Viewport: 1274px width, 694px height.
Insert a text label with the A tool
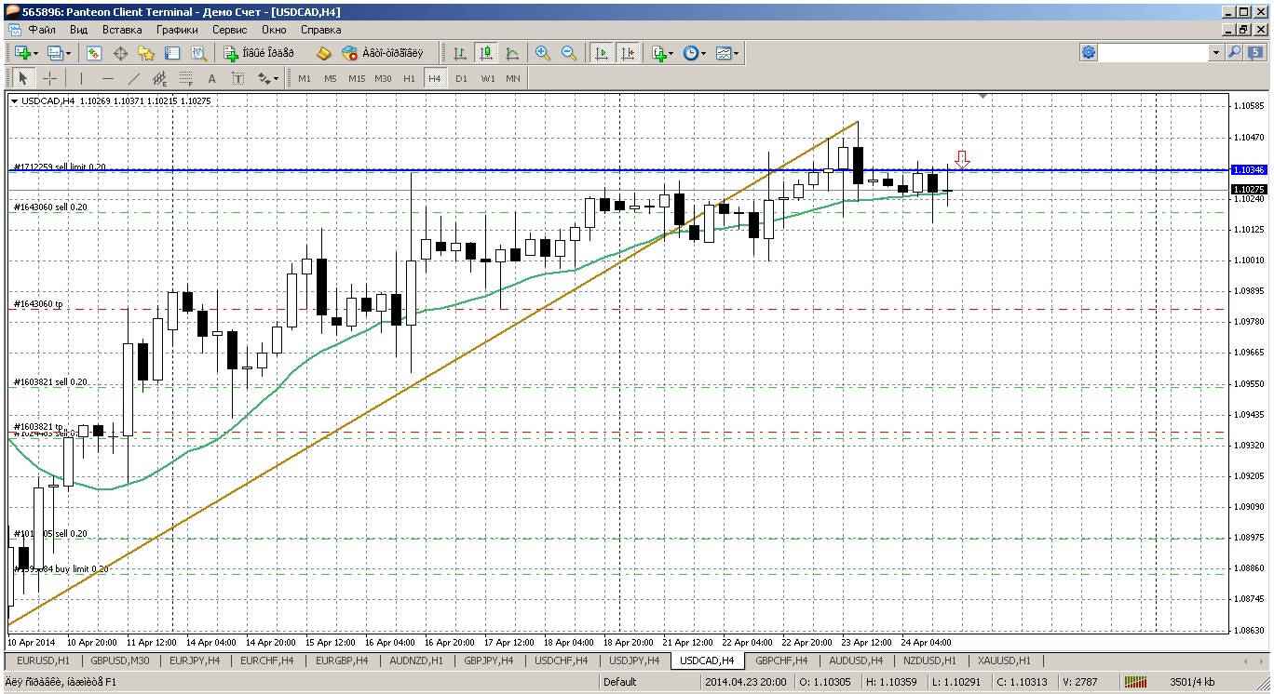211,79
